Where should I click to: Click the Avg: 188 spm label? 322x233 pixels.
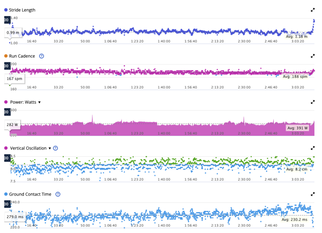click(295, 77)
